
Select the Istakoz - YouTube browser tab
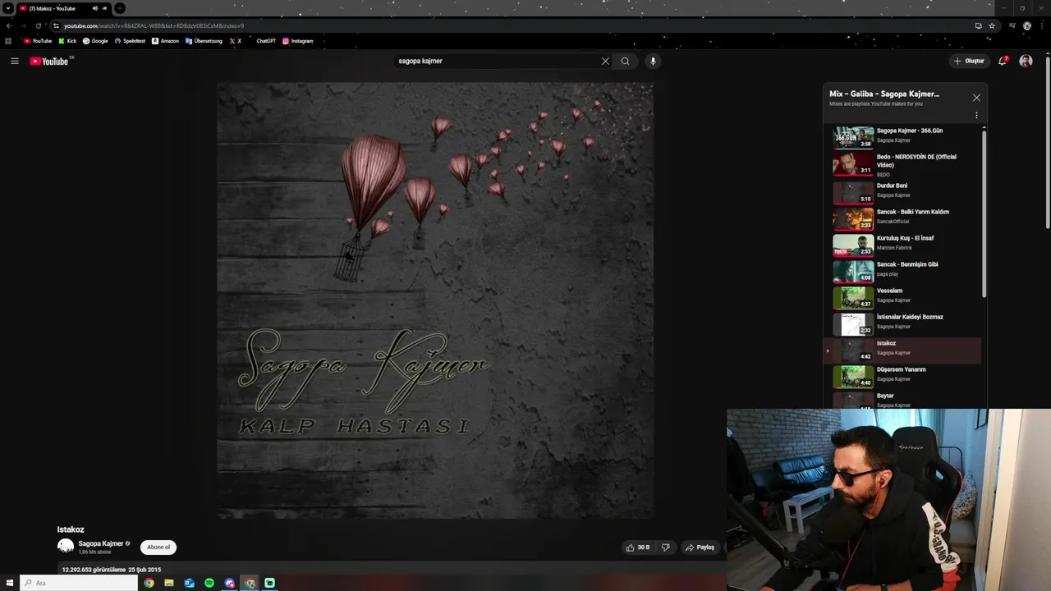pos(62,8)
